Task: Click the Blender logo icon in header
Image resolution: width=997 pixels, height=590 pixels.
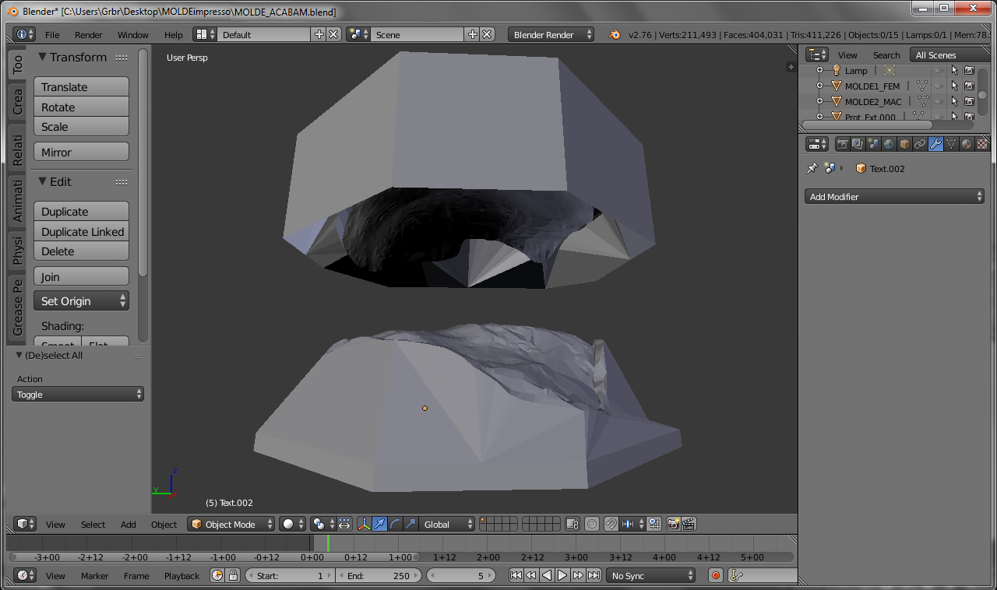Action: (615, 34)
